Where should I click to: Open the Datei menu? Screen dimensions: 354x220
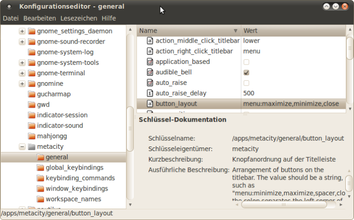pos(11,18)
